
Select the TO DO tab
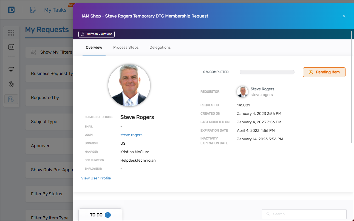pos(98,215)
